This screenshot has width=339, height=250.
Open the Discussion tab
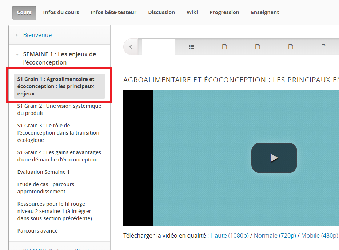pyautogui.click(x=161, y=12)
